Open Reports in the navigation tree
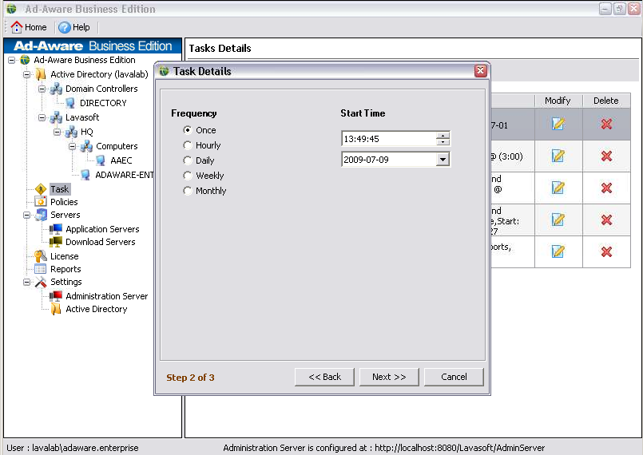 pyautogui.click(x=65, y=269)
